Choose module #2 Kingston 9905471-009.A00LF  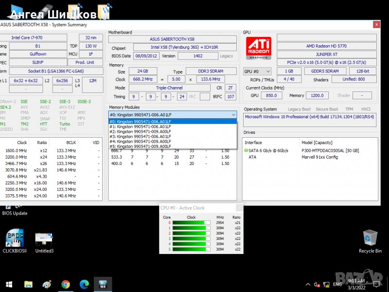[140, 131]
